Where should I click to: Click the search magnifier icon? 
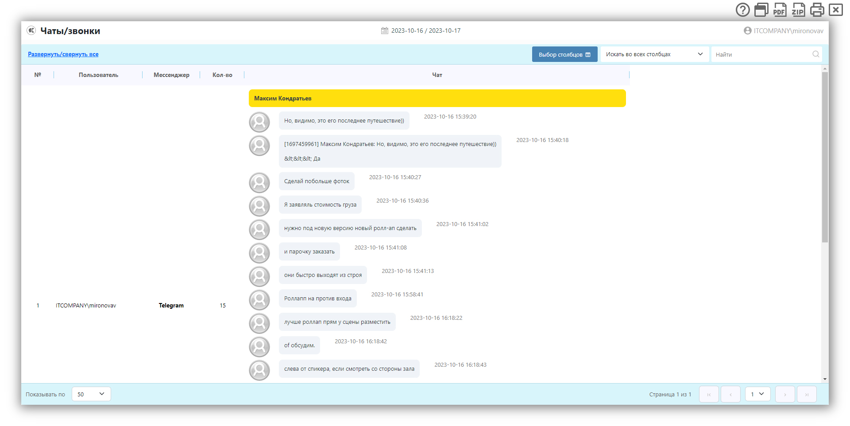tap(815, 54)
